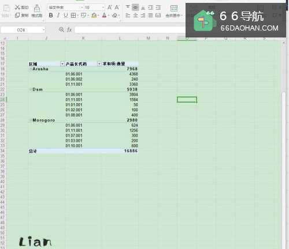Click the cut scissors icon
The width and height of the screenshot is (289, 249).
(17, 7)
